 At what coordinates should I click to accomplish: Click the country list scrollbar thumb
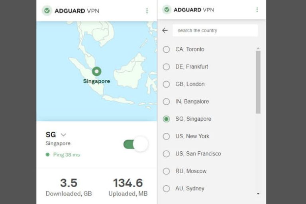click(258, 82)
